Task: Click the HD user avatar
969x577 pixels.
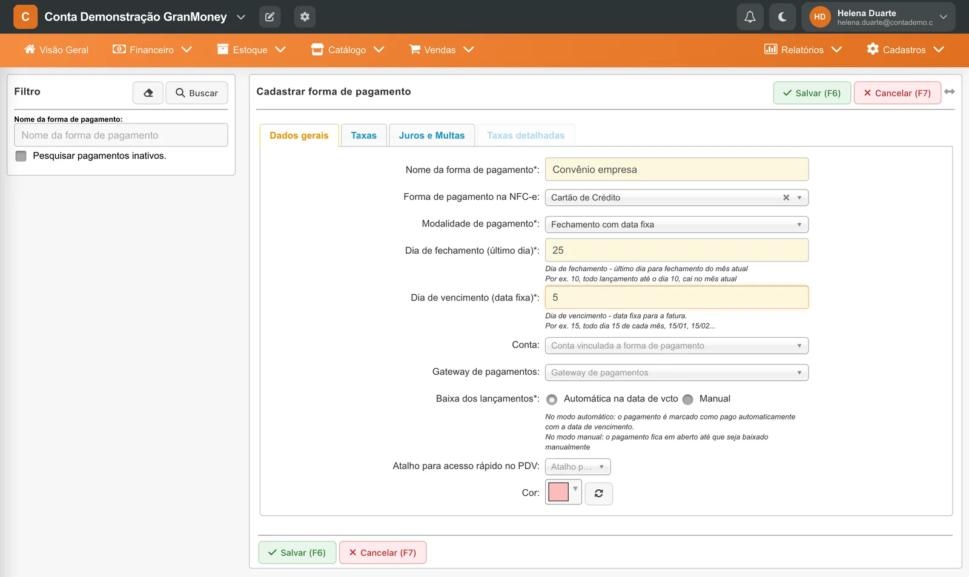Action: coord(819,17)
